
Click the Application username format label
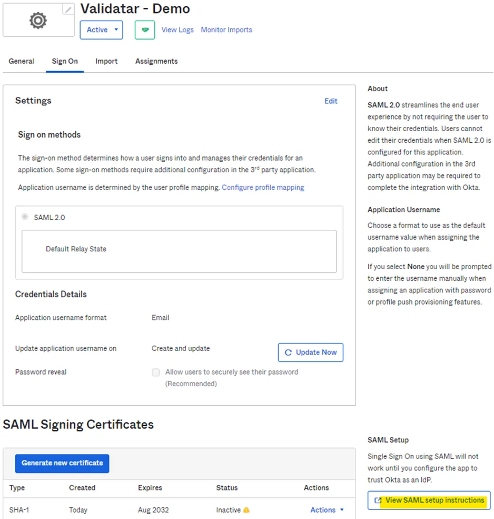coord(61,318)
